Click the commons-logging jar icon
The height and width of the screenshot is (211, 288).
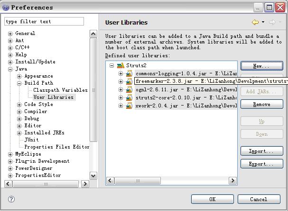tap(130, 73)
